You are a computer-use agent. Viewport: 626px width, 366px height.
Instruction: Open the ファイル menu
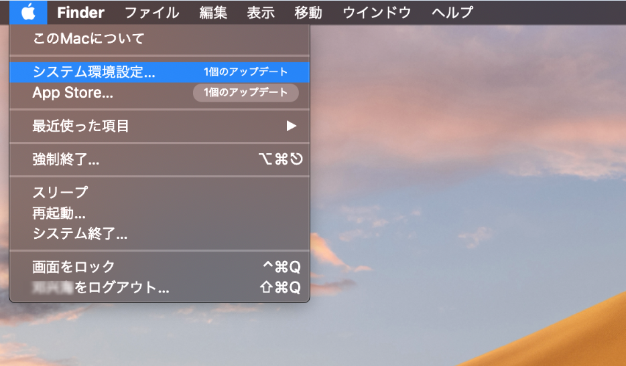[151, 12]
